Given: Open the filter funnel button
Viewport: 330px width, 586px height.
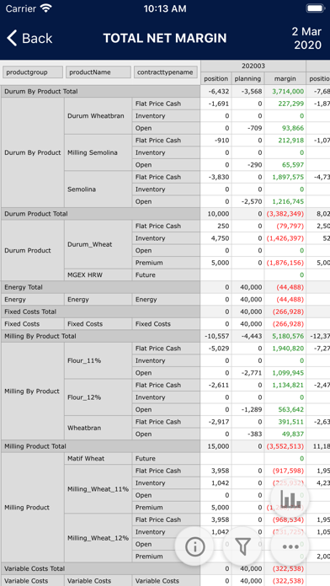Looking at the screenshot, I should [x=242, y=546].
